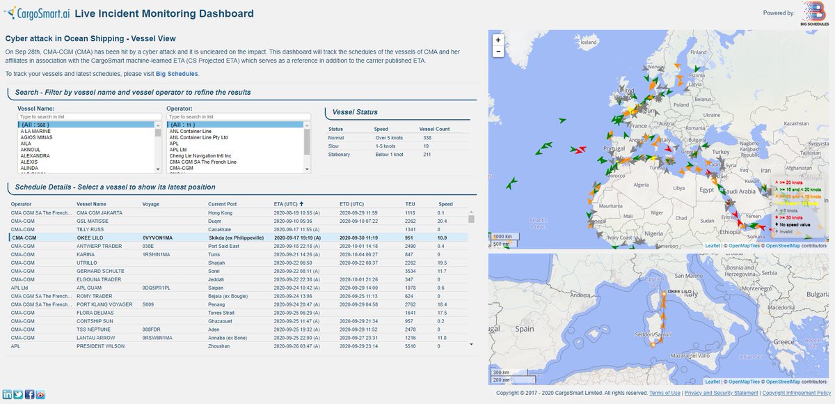Screen dimensions: 835x404
Task: Click the LinkedIn icon in the footer
Action: 7,394
